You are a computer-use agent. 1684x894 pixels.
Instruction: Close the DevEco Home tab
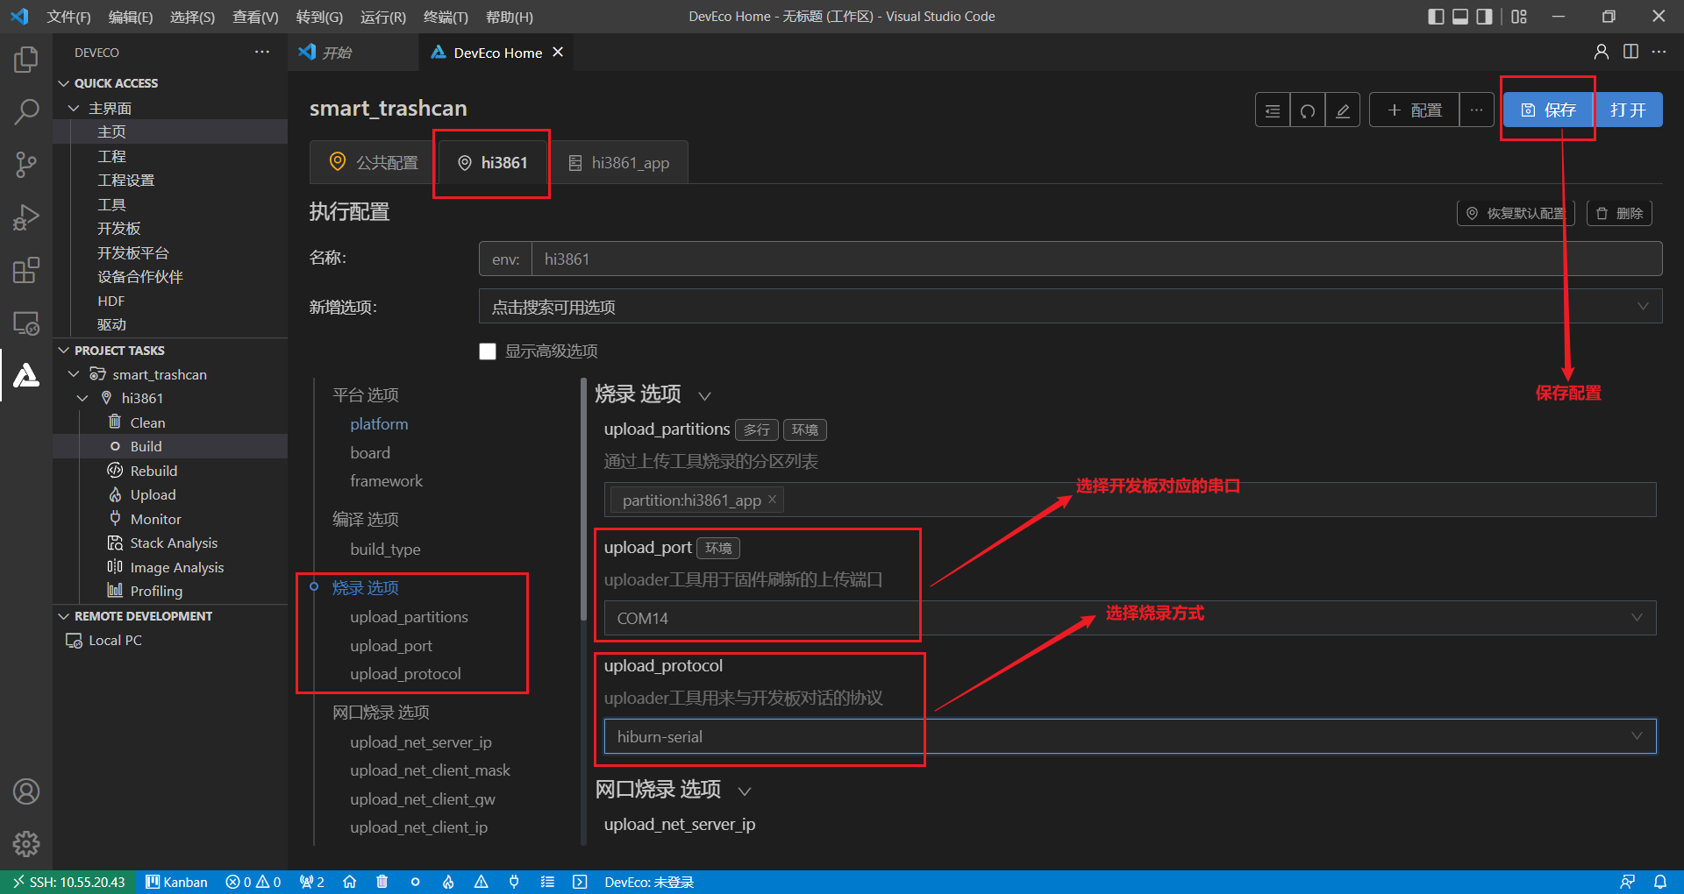click(558, 53)
